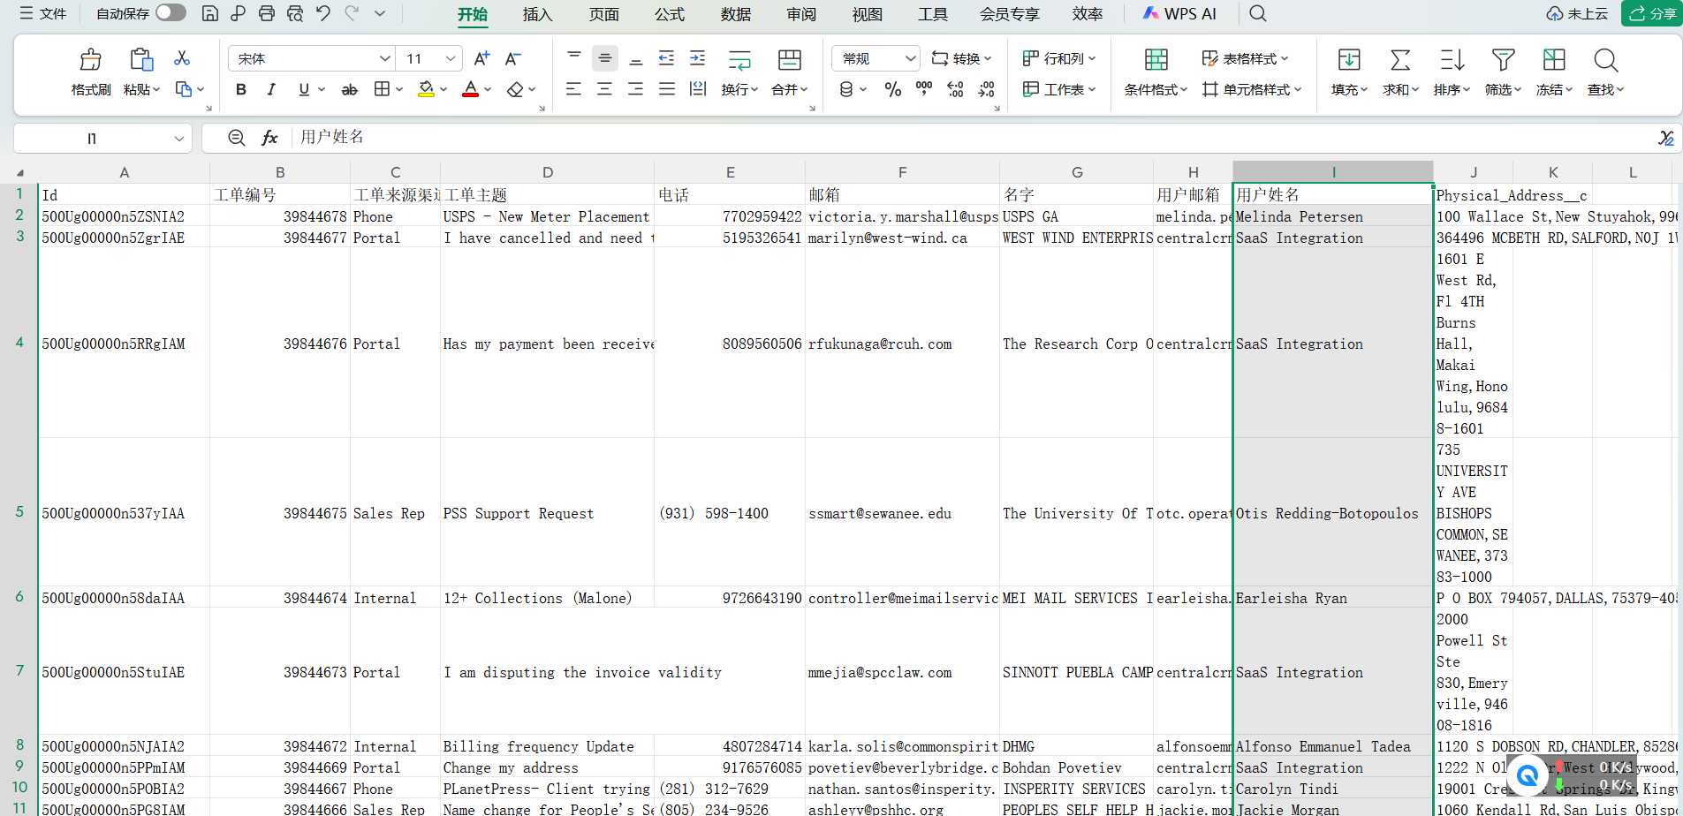Click the Wrap Text (换行) button
Viewport: 1683px width, 816px height.
coord(739,72)
